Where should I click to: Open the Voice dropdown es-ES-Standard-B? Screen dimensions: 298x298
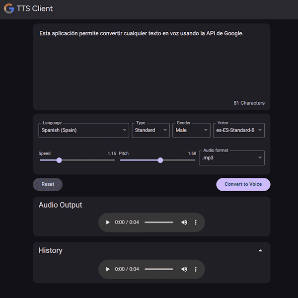point(238,130)
